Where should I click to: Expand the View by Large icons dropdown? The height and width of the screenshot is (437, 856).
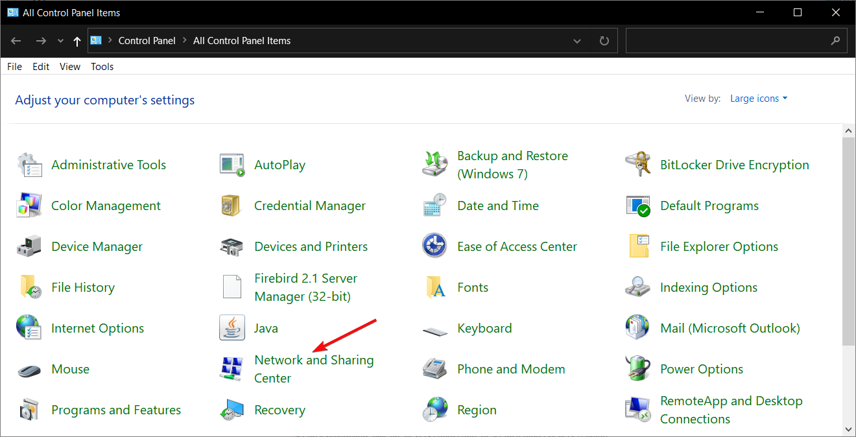coord(759,99)
